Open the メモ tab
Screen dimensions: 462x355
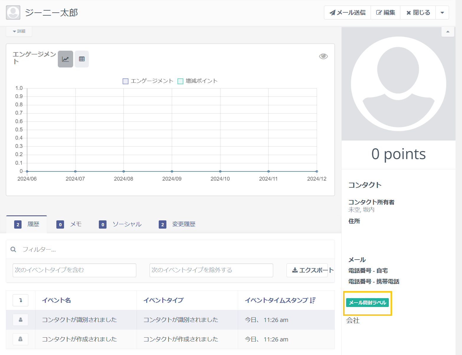69,224
